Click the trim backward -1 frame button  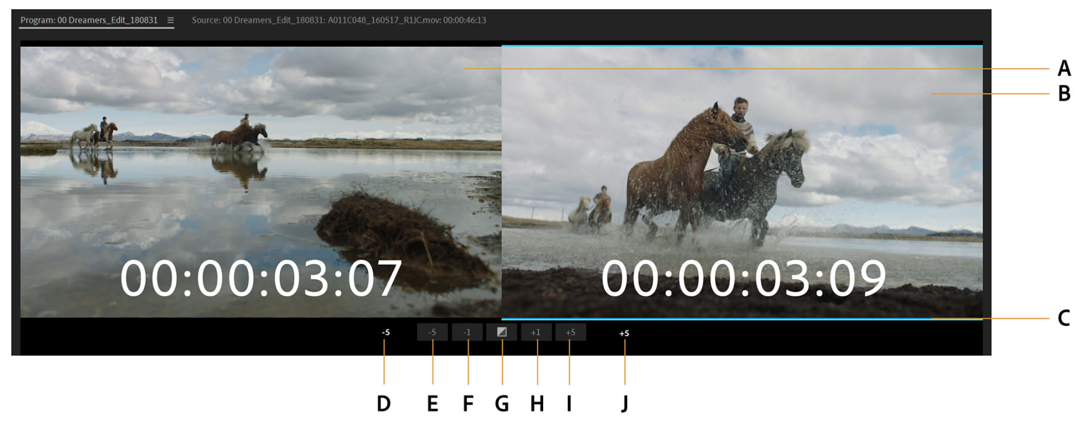point(467,332)
